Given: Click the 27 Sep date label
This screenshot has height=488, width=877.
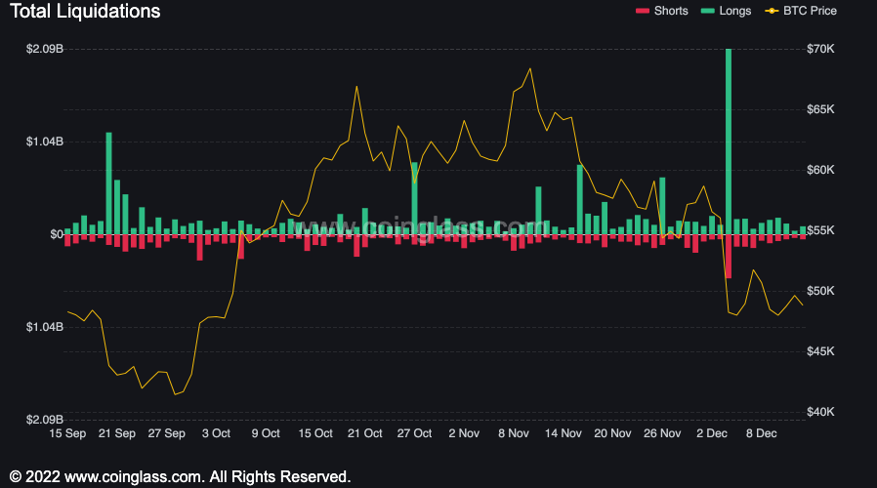Looking at the screenshot, I should coord(167,433).
